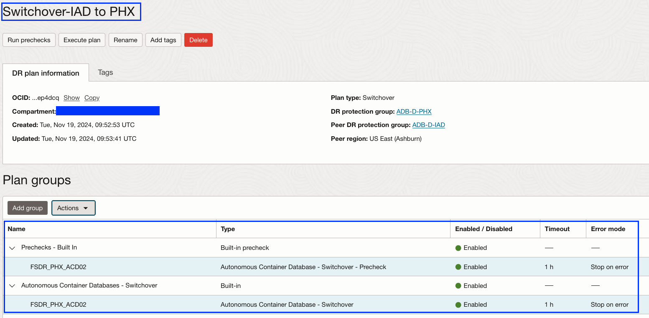Click the green Enabled icon in the last FSDR_PHX_ACD02 row
This screenshot has width=649, height=318.
(458, 305)
